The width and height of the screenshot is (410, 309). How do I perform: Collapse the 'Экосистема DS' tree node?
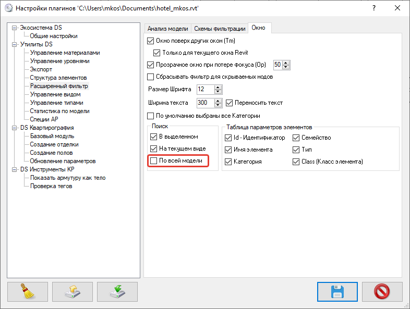14,28
